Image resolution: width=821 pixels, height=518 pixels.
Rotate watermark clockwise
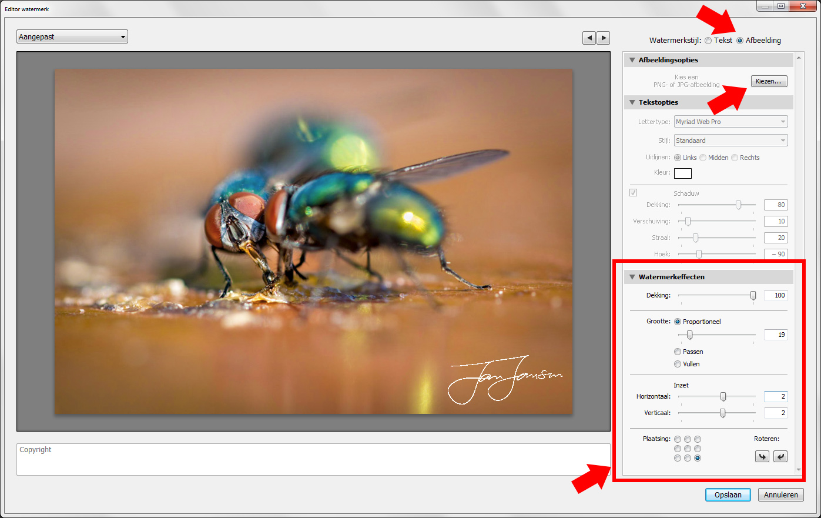coord(780,456)
